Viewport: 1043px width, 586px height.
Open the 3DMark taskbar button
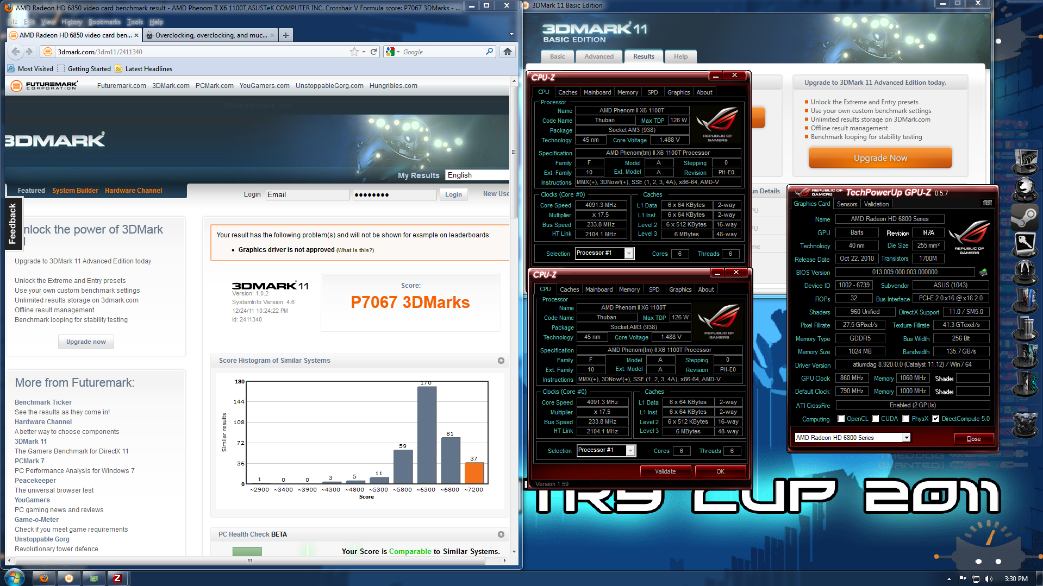tap(69, 578)
